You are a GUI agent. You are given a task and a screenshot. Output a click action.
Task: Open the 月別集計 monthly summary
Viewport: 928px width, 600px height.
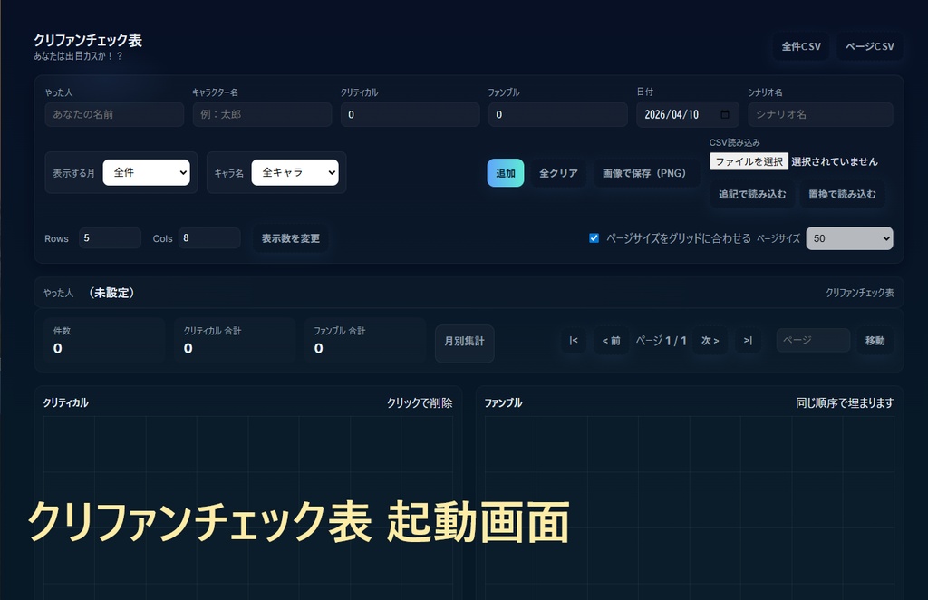point(465,343)
